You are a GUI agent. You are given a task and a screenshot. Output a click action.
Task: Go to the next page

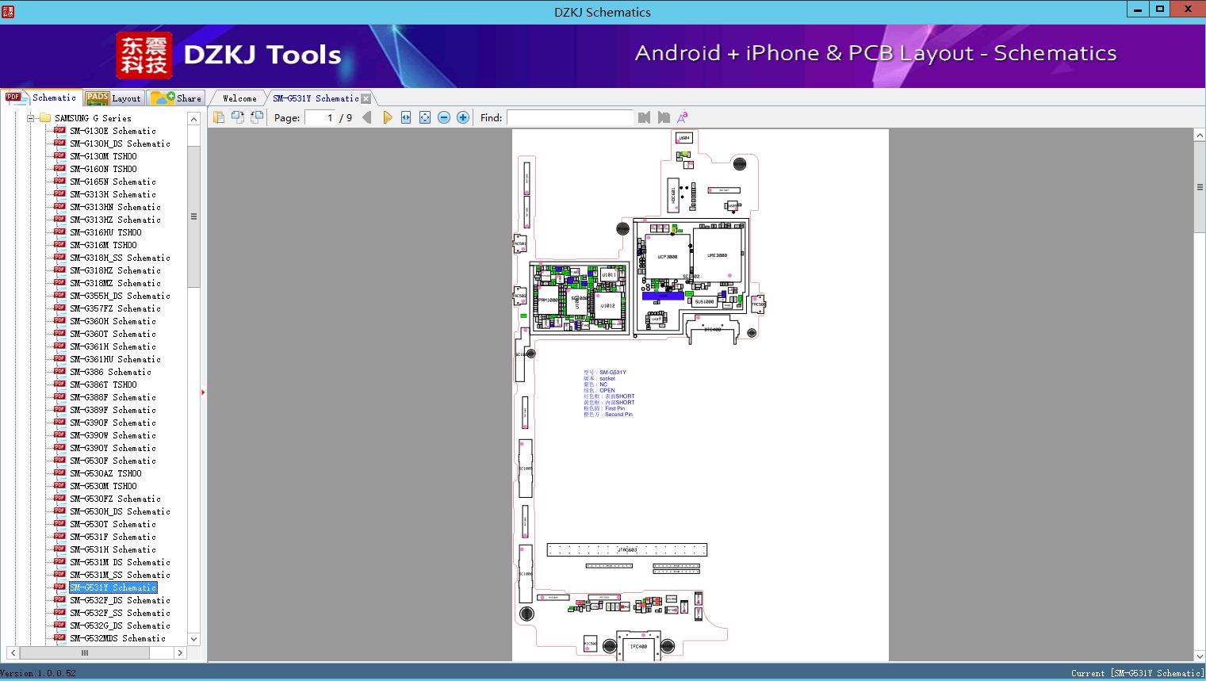[x=387, y=117]
